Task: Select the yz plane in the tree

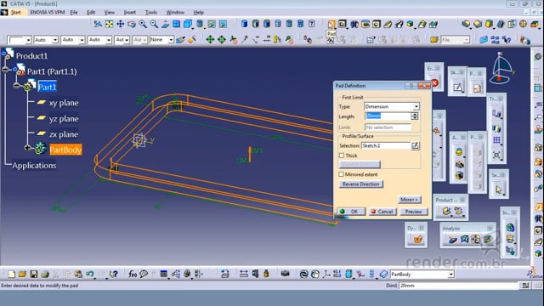Action: click(x=64, y=119)
